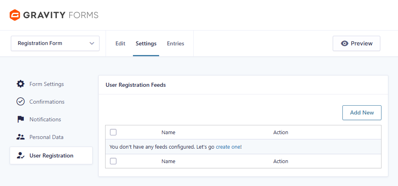
Task: Click the Gravity Forms hexagon logo icon
Action: pyautogui.click(x=15, y=15)
